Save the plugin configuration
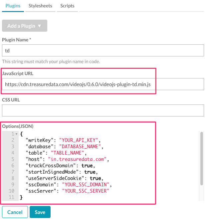Image resolution: width=209 pixels, height=221 pixels. click(x=40, y=212)
